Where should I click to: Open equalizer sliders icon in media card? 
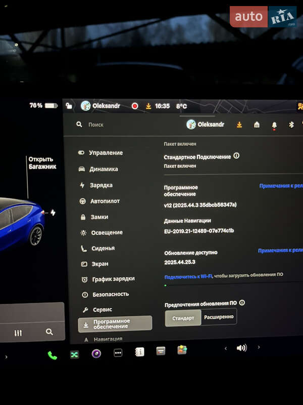(18, 333)
